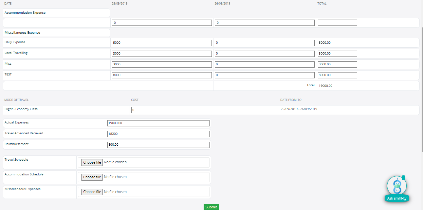Click the Reimbursement field showing 800.00
This screenshot has width=423, height=210.
pyautogui.click(x=158, y=145)
